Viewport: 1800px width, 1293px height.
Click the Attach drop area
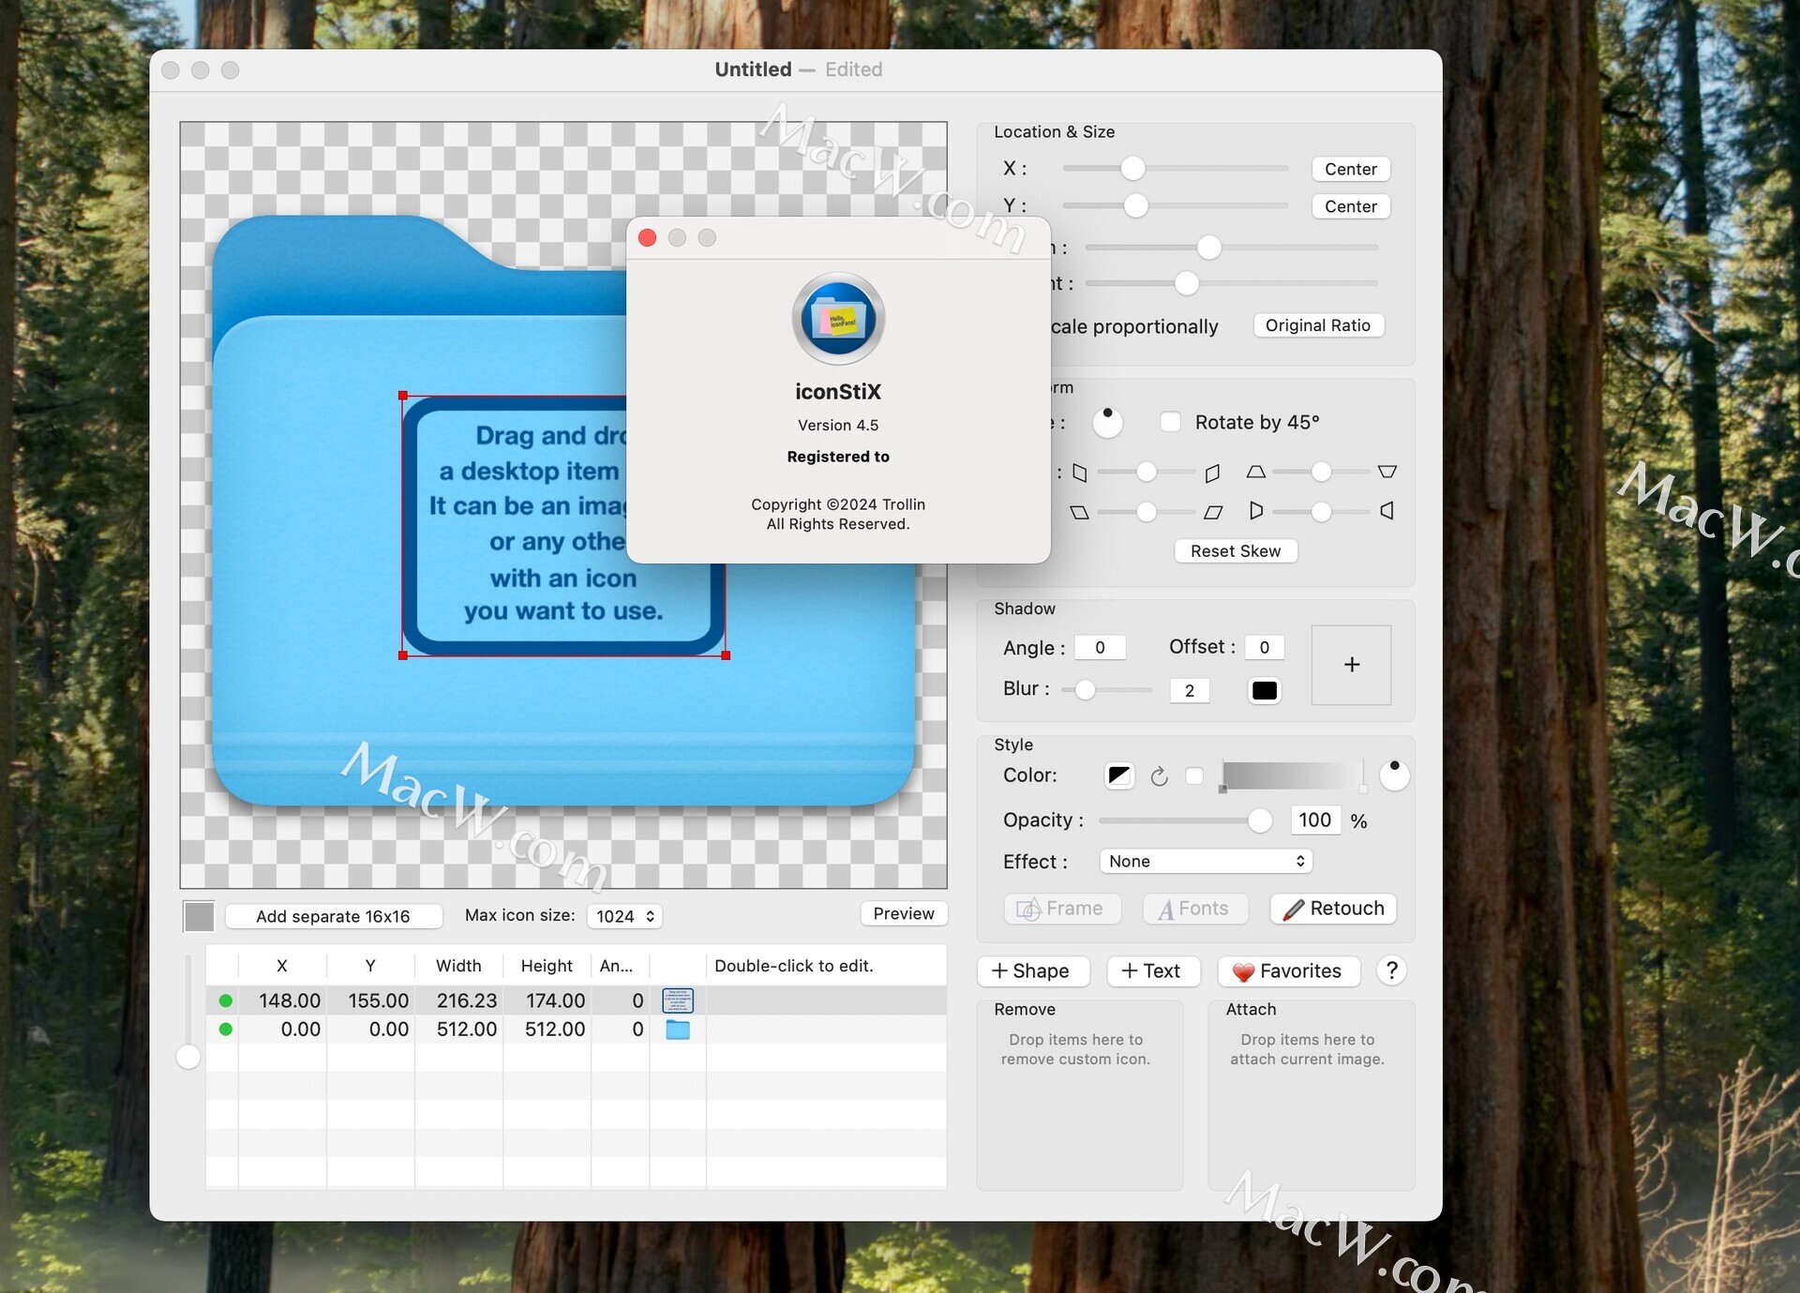click(x=1311, y=1095)
